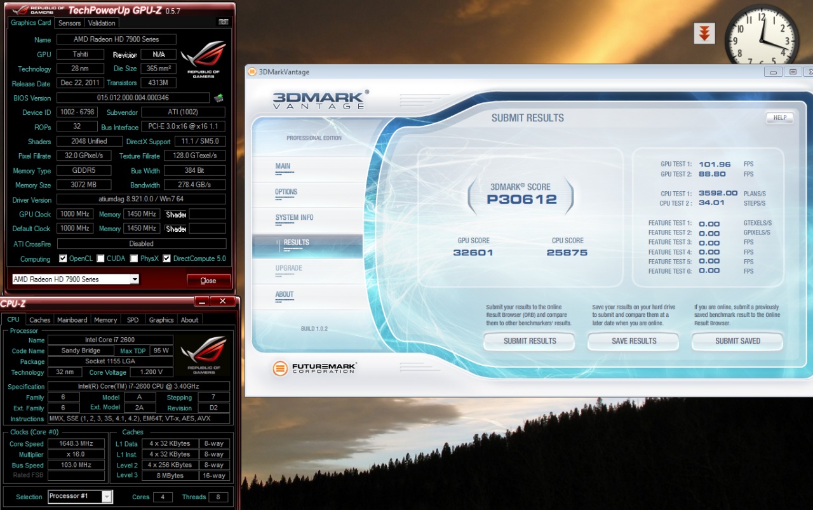The height and width of the screenshot is (510, 813).
Task: Click the ROG logo in the GPU-Z window
Action: pyautogui.click(x=203, y=60)
